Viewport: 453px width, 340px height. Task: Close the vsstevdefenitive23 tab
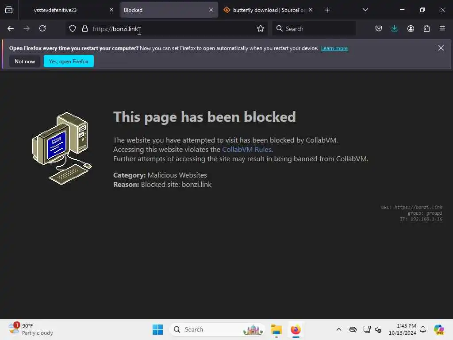[111, 10]
